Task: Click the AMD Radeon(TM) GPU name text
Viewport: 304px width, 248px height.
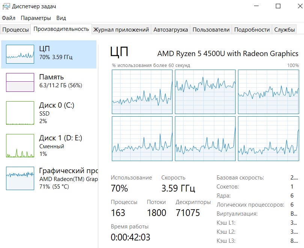Action: point(68,179)
